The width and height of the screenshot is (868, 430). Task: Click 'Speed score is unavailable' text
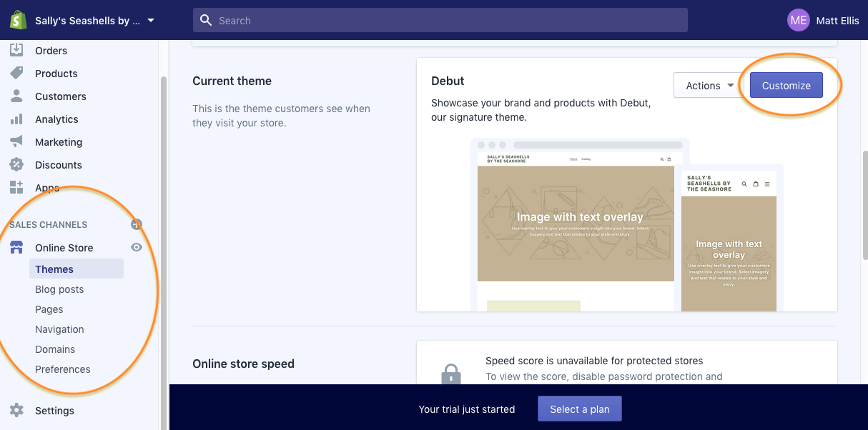(x=594, y=361)
